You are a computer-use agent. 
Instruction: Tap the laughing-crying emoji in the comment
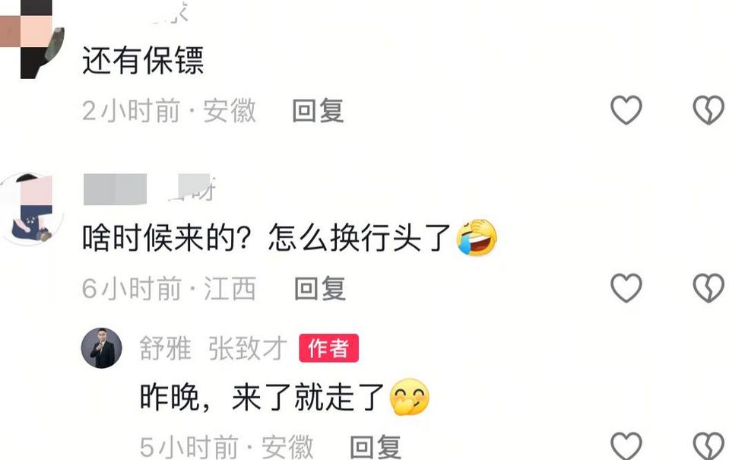(x=477, y=237)
